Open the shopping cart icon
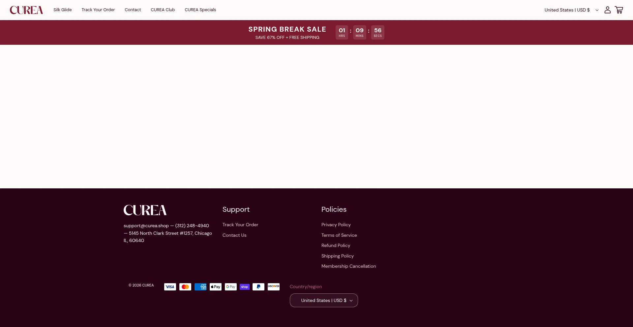 (x=619, y=10)
